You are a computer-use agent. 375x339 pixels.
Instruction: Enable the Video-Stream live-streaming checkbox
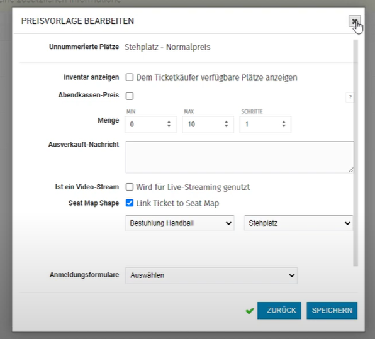(x=130, y=187)
